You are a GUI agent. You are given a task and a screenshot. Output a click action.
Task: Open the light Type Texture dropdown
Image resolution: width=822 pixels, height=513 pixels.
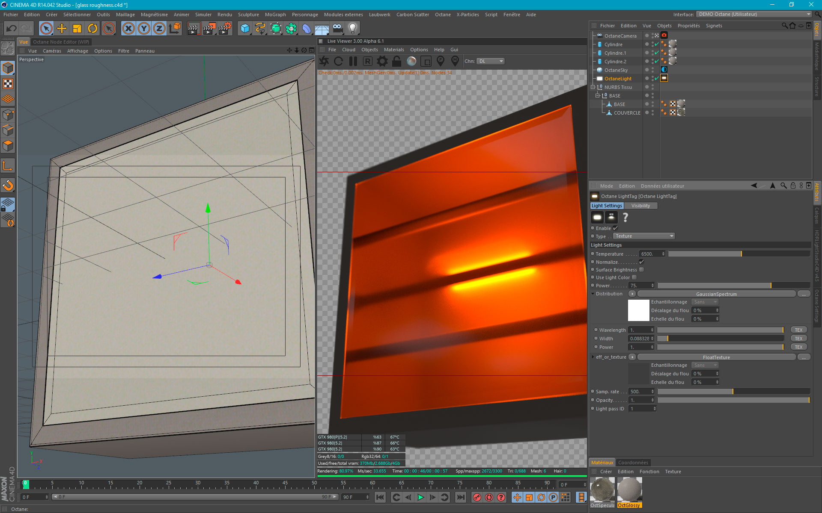(x=644, y=236)
